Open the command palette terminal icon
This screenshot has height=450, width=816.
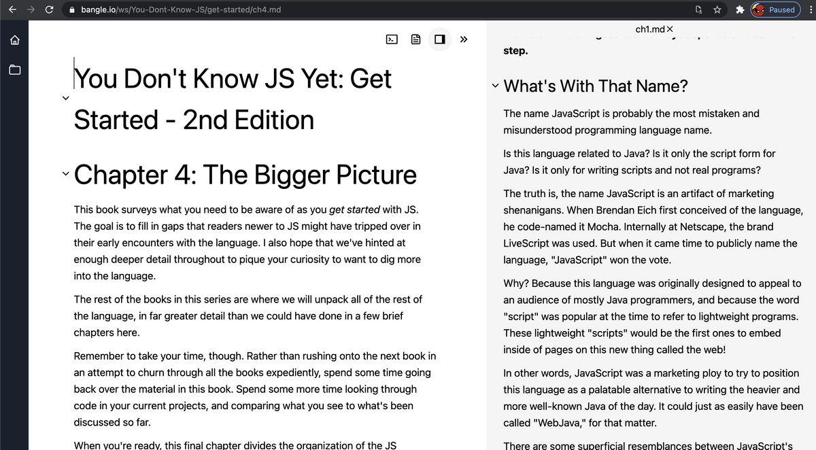392,39
